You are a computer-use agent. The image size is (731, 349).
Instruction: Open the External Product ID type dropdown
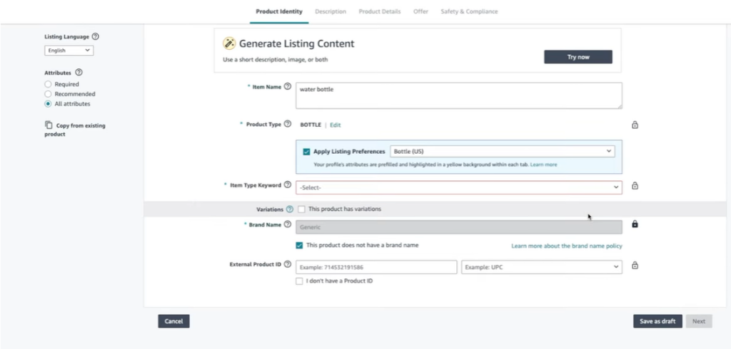(x=542, y=267)
